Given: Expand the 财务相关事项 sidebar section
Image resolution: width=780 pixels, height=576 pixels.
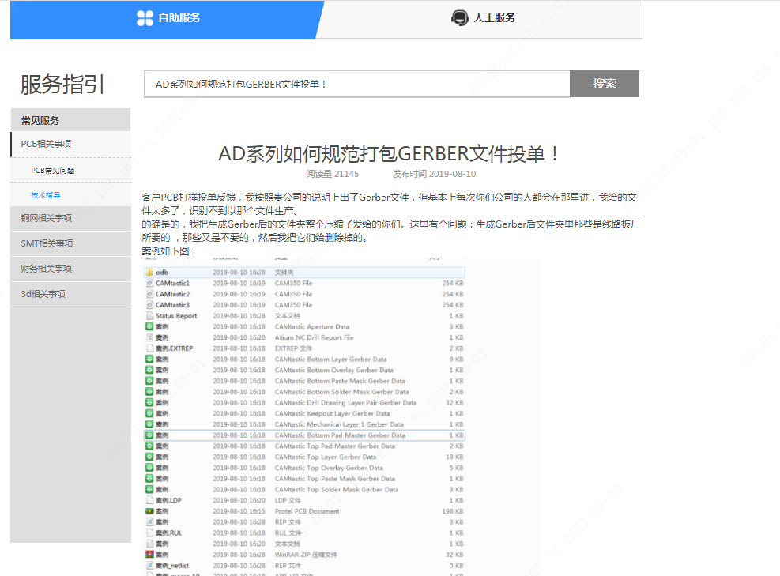Looking at the screenshot, I should 46,269.
